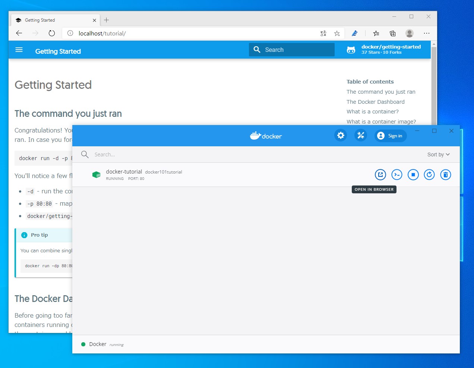Viewport: 474px width, 368px height.
Task: Open translate icon in address bar
Action: 323,33
